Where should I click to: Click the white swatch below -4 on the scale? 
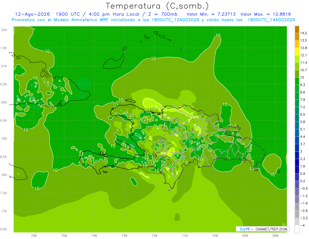click(x=297, y=229)
